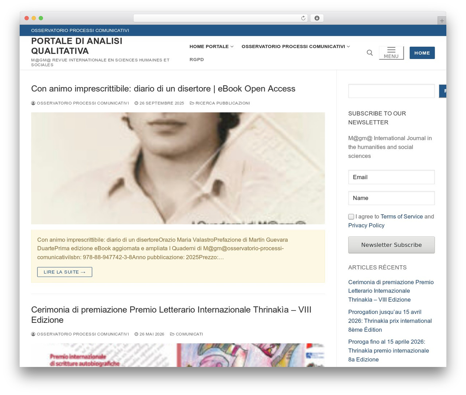466x395 pixels.
Task: Click the browser address bar
Action: 220,18
